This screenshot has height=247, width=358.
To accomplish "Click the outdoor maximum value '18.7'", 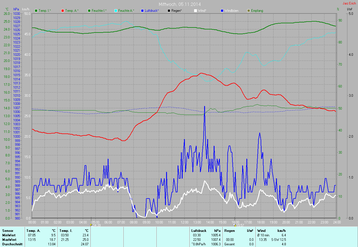I will [x=52, y=240].
